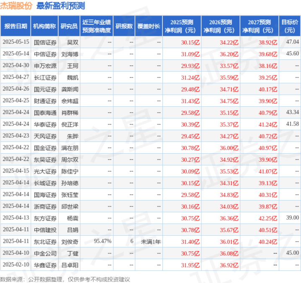Screen dimensions: 301x283
Task: Click 2027 forecast value 42.25亿
Action: 268,218
